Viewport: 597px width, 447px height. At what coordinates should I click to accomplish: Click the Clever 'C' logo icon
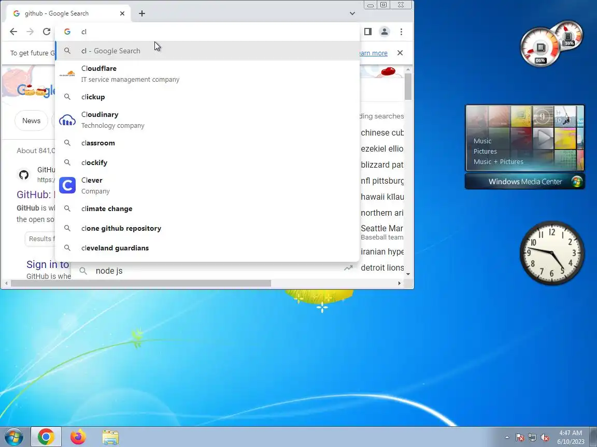coord(67,186)
